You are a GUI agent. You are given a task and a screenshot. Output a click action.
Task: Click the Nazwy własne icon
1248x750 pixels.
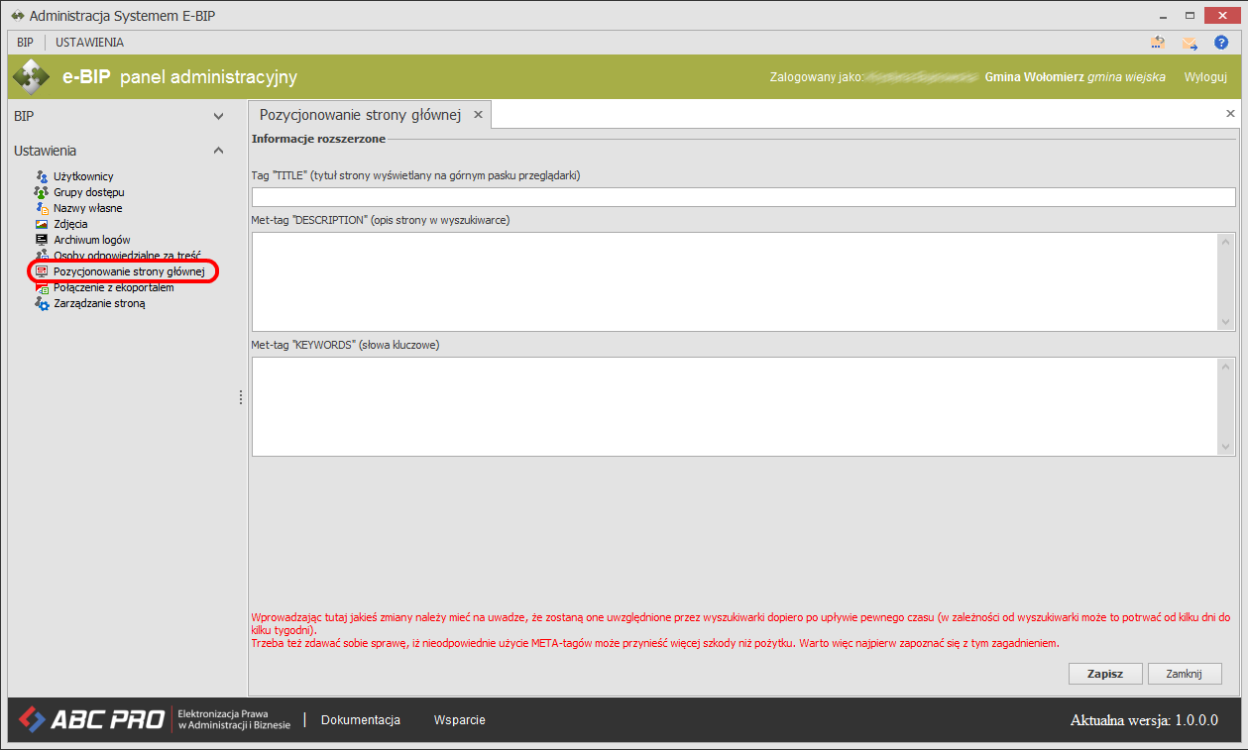click(x=42, y=208)
